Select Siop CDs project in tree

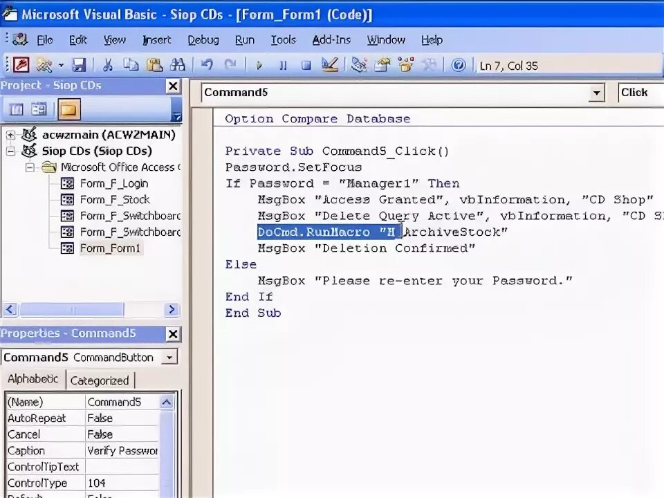point(97,151)
